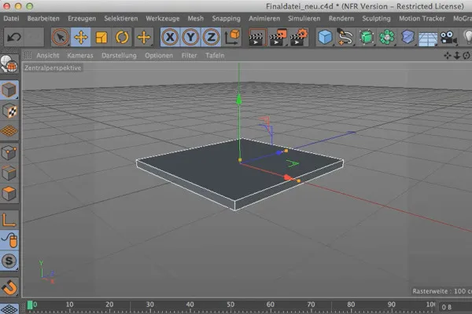Viewport: 472px width, 314px height.
Task: Open viewport Tafeln menu
Action: pyautogui.click(x=215, y=55)
